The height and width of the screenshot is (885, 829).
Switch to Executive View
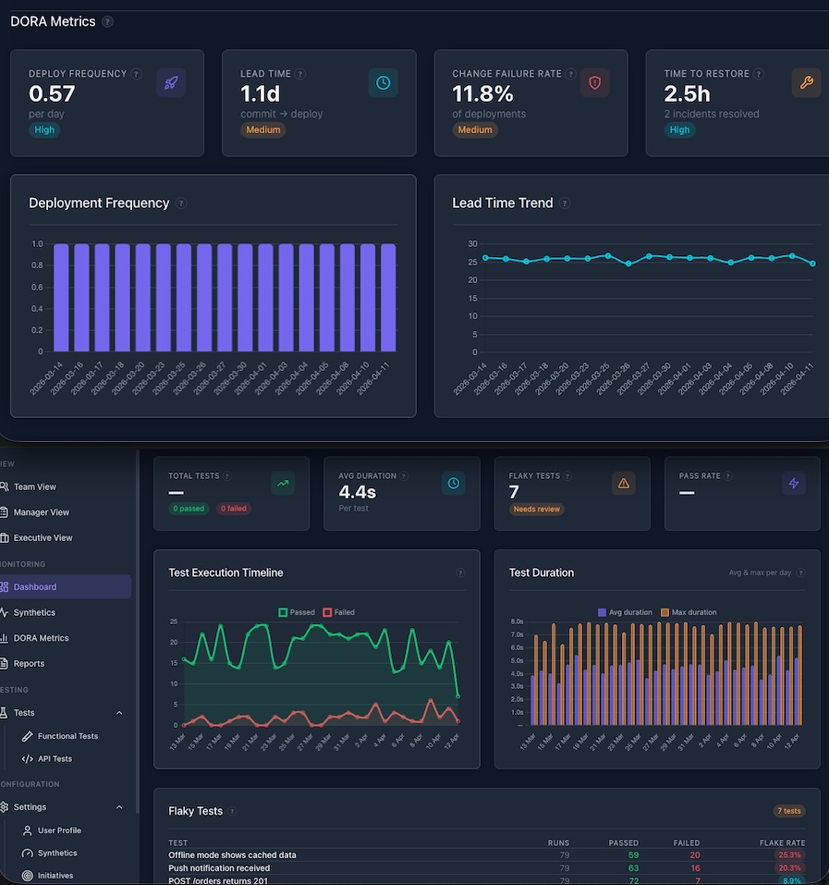(x=43, y=537)
